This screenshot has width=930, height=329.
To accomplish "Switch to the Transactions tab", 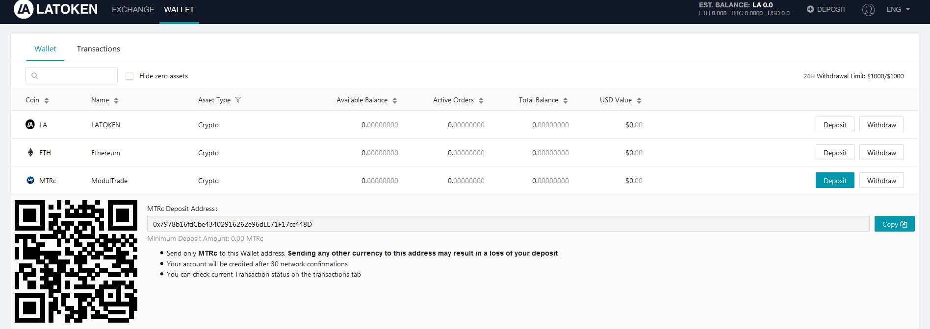I will point(98,49).
